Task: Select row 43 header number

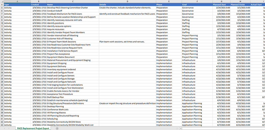Action: point(2,125)
